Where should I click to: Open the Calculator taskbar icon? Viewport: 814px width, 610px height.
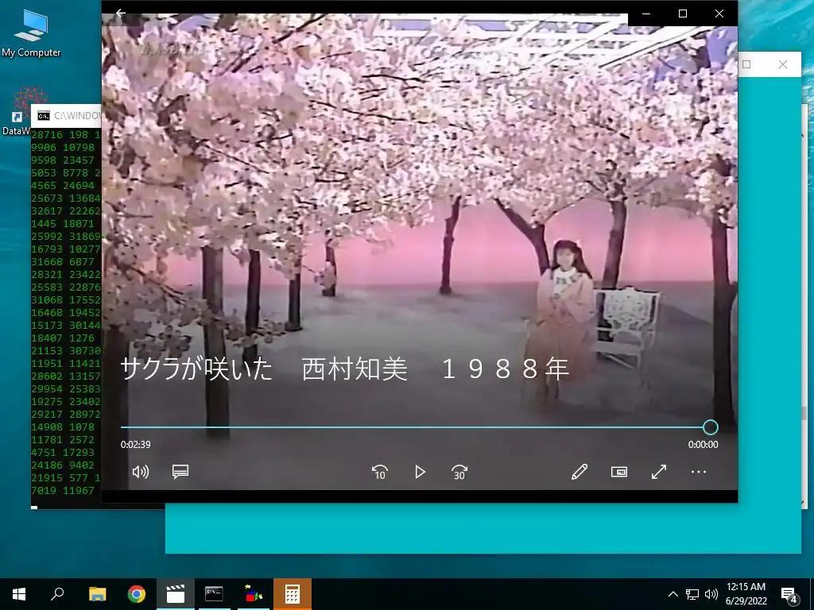pyautogui.click(x=293, y=594)
